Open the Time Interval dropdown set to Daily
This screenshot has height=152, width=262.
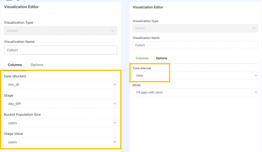(x=195, y=76)
